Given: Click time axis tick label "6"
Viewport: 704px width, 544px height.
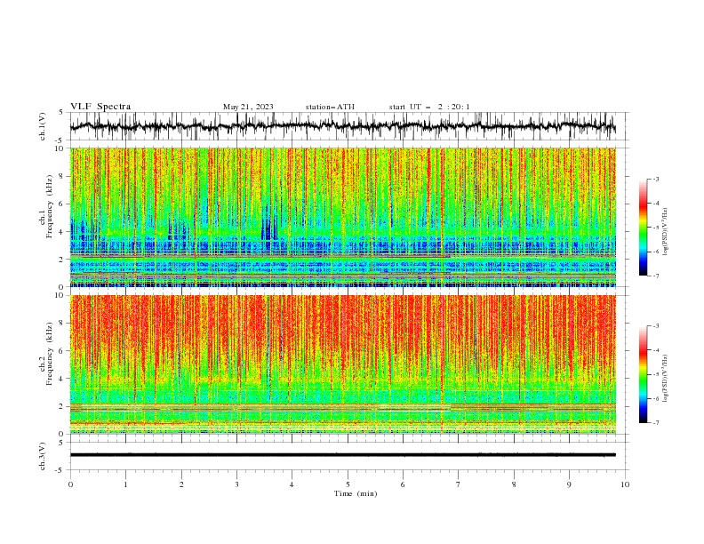Looking at the screenshot, I should (x=403, y=484).
